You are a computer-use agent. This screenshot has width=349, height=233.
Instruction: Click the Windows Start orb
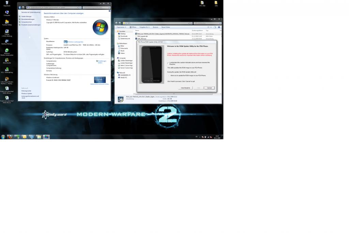[x=3, y=137]
